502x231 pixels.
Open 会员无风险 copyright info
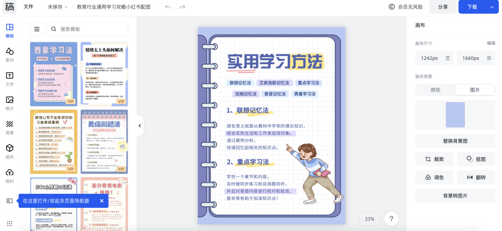[x=406, y=7]
